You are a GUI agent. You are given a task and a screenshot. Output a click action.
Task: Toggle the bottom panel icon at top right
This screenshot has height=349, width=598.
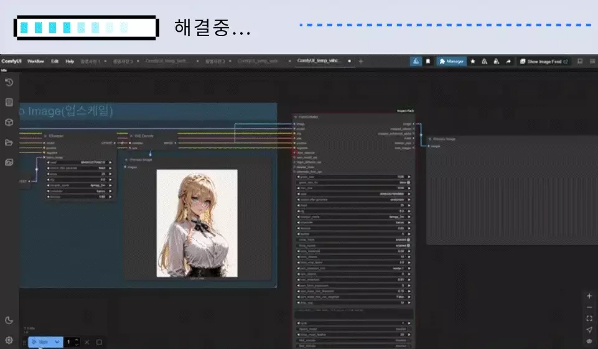pyautogui.click(x=580, y=61)
